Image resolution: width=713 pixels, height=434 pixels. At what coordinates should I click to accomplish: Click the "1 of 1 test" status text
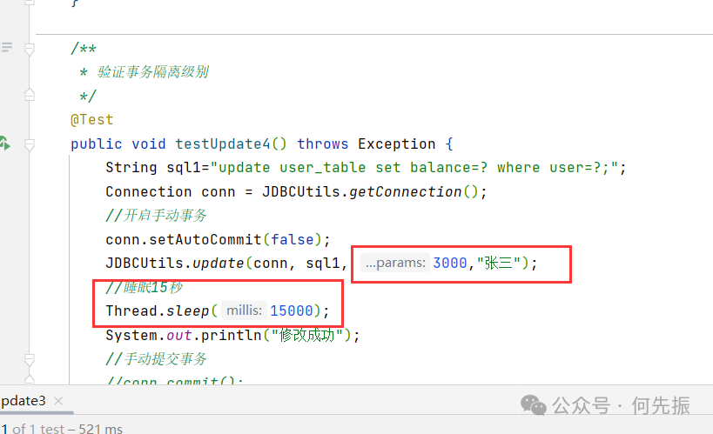(33, 428)
